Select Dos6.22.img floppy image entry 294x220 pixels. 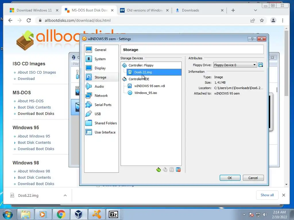[x=154, y=72]
